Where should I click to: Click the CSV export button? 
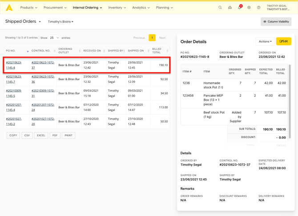pos(27,135)
